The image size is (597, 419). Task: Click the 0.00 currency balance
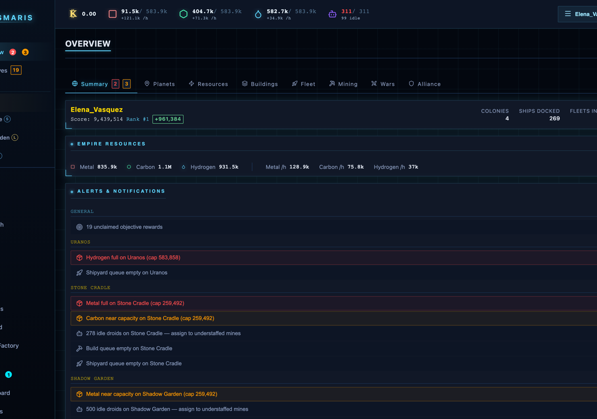[89, 14]
